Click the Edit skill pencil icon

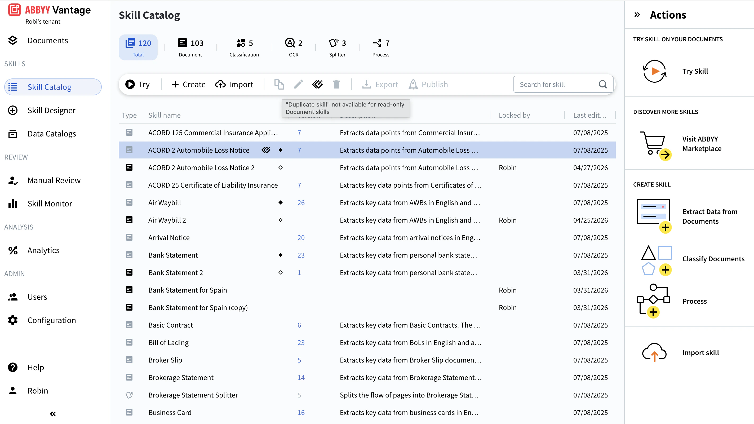click(x=298, y=84)
